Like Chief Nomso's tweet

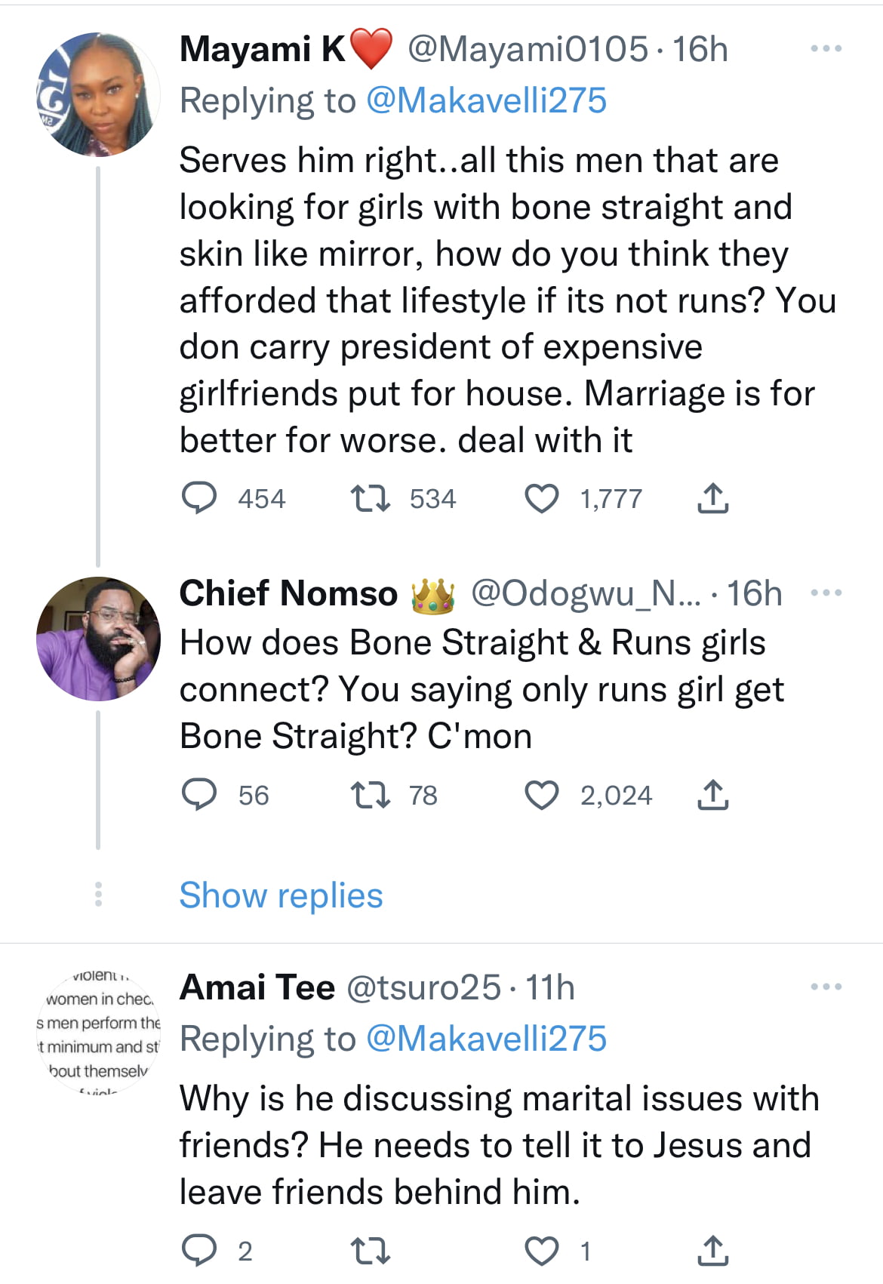point(542,795)
